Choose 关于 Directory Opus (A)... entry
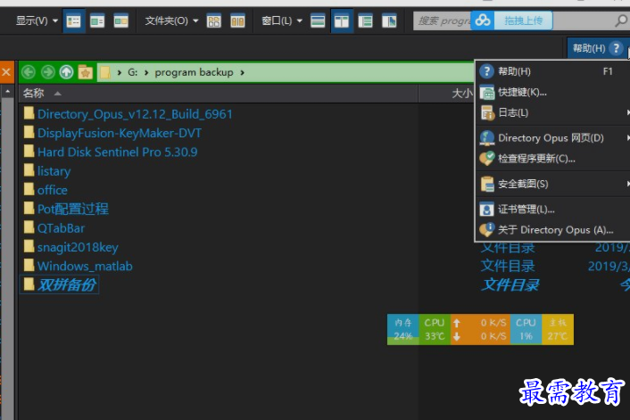The height and width of the screenshot is (420, 630). (552, 230)
